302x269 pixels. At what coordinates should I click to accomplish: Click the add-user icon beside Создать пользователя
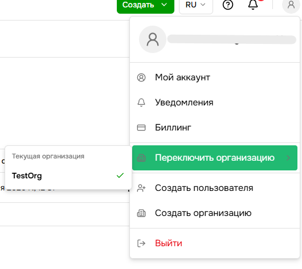coord(141,188)
